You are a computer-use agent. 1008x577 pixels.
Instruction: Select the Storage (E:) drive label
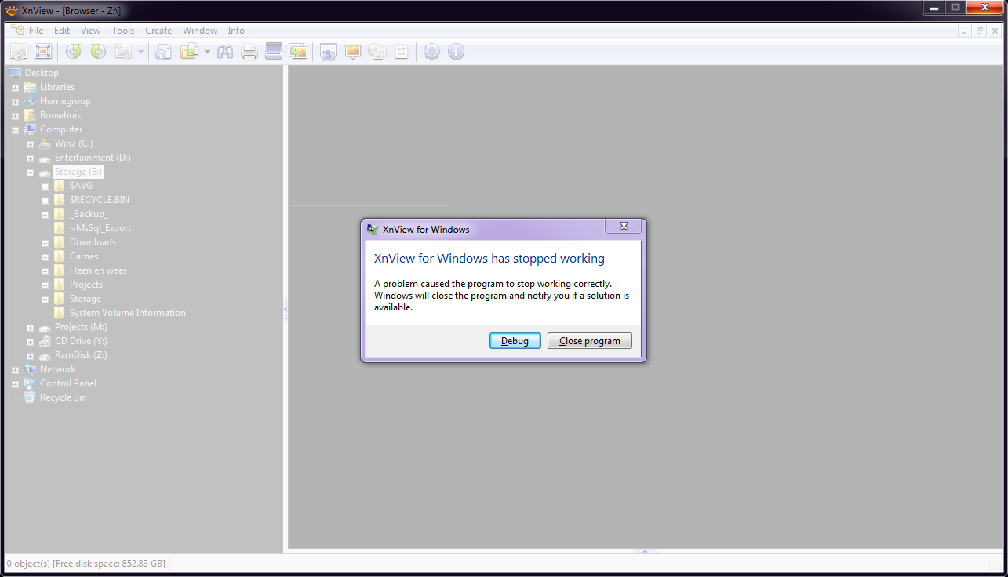78,172
